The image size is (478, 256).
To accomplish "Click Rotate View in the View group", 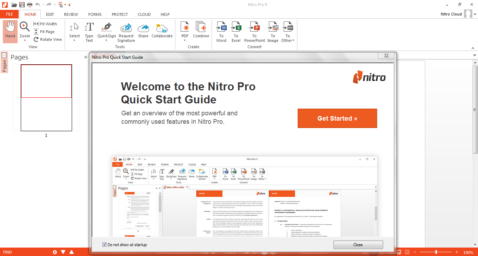I will pos(48,39).
